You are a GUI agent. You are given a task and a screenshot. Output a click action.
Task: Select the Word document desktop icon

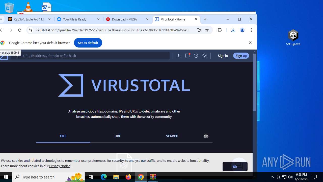[x=46, y=7]
